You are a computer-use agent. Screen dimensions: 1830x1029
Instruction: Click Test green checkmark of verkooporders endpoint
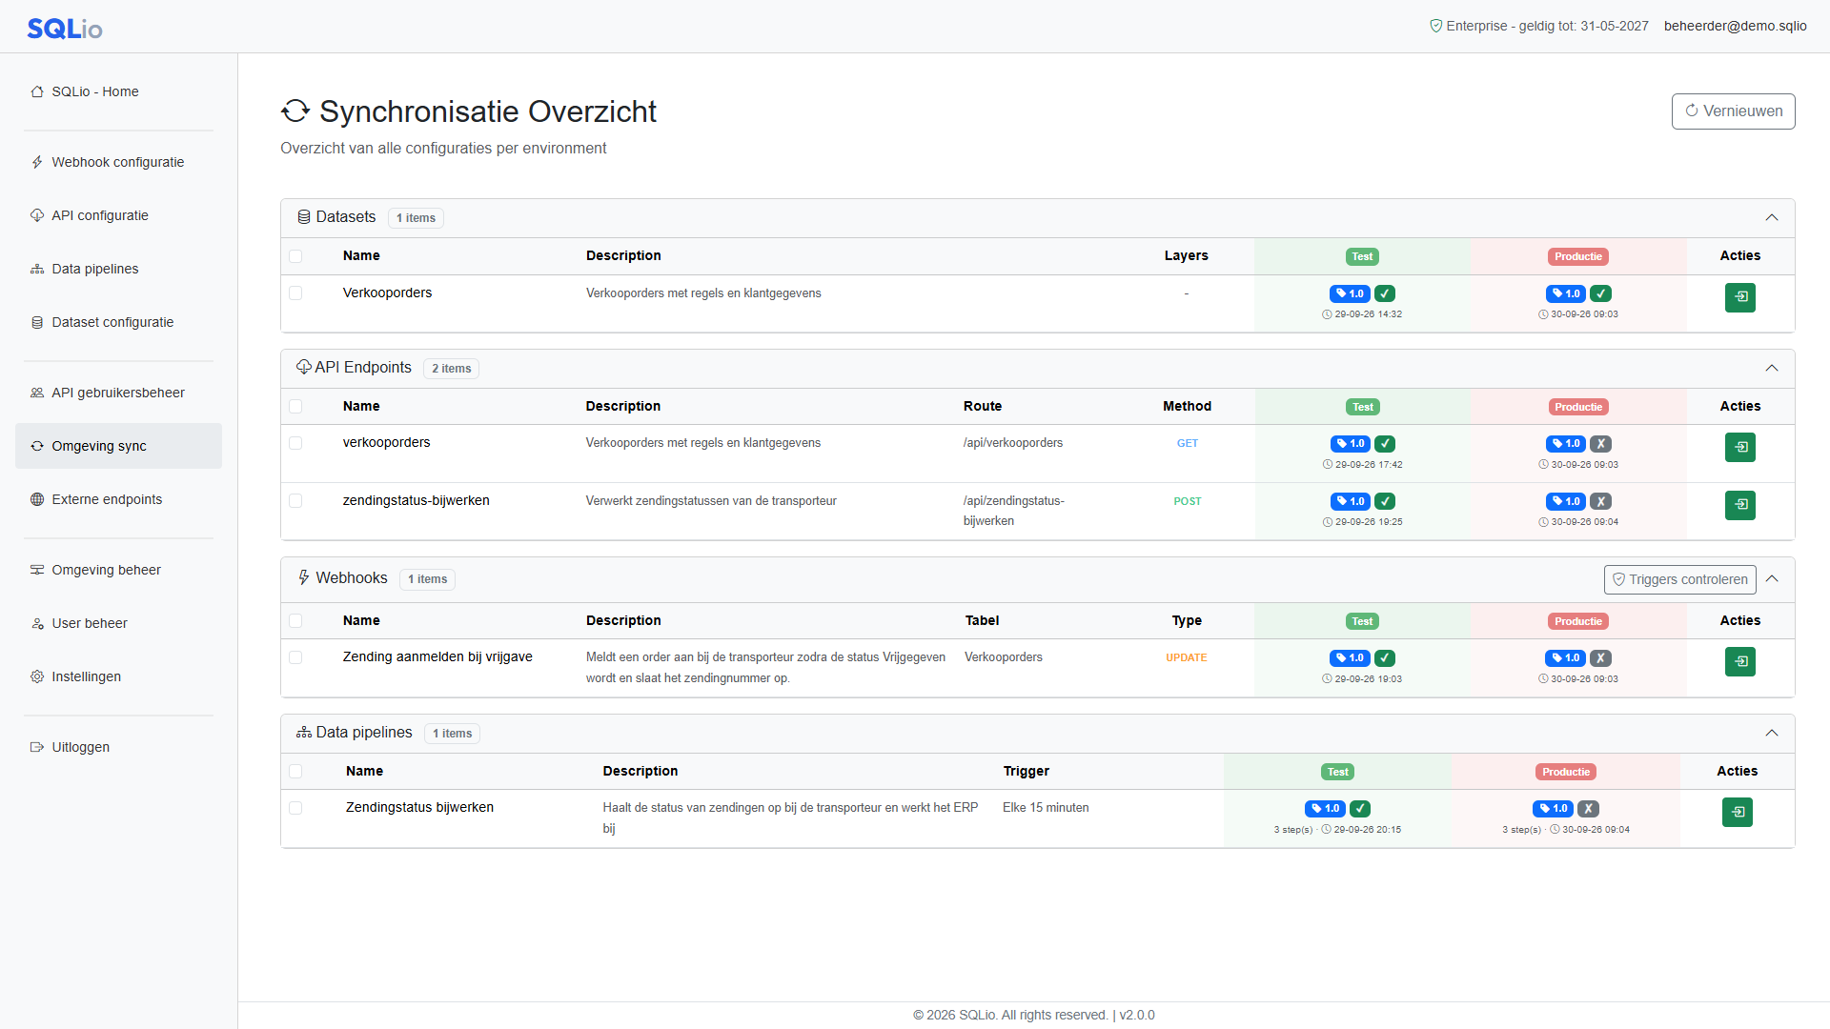pos(1385,443)
